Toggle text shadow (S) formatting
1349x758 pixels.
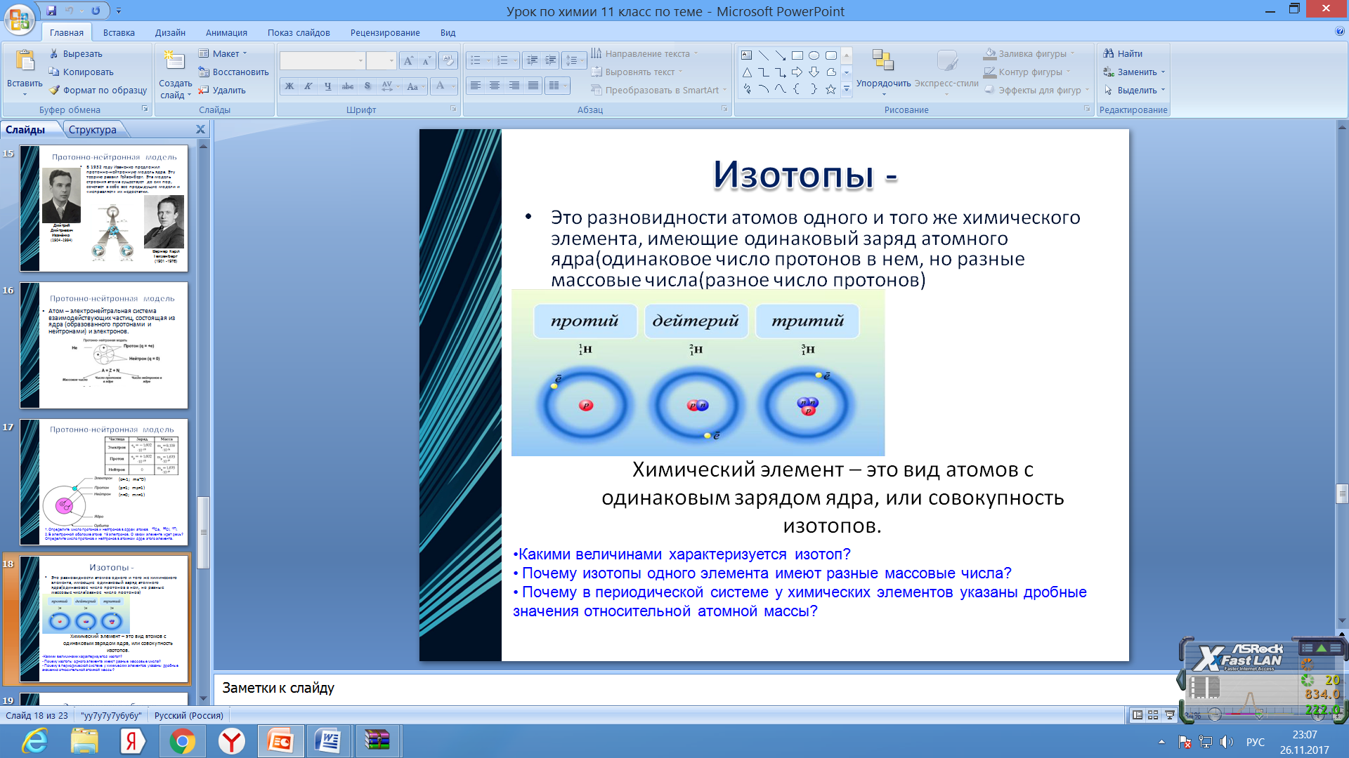pyautogui.click(x=367, y=86)
